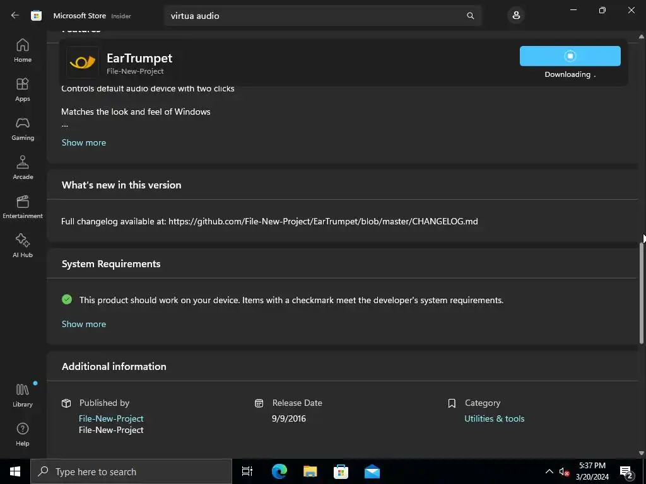Open the Gaming section in sidebar

(23, 129)
